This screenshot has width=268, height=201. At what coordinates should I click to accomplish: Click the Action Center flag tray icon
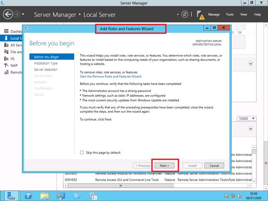pyautogui.click(x=227, y=196)
